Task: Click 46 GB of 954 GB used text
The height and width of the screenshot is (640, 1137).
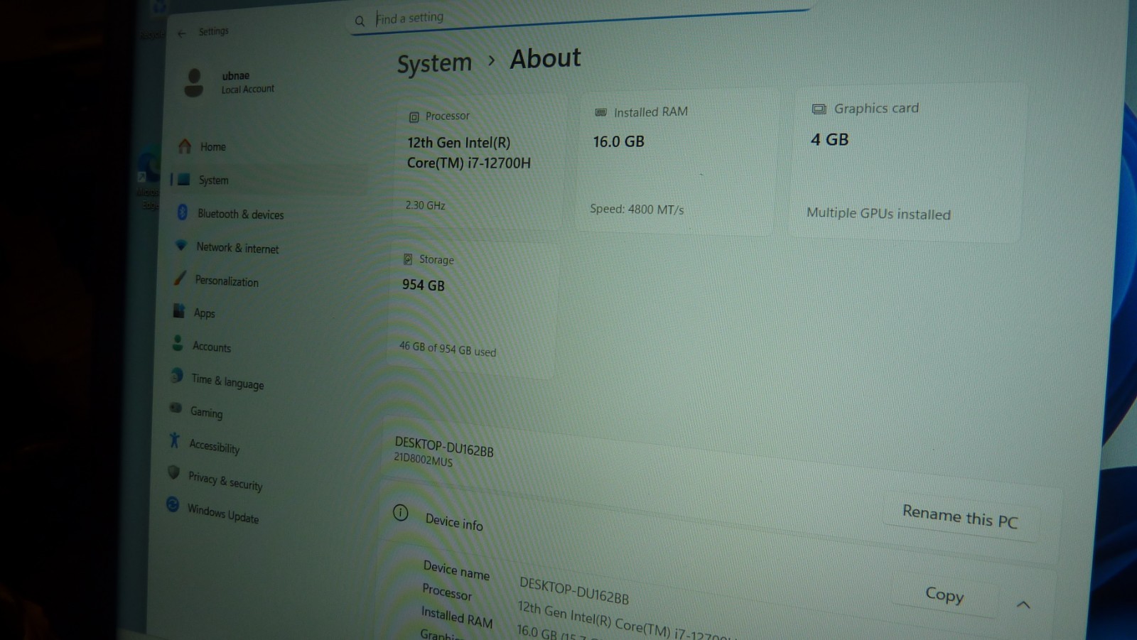Action: (448, 348)
